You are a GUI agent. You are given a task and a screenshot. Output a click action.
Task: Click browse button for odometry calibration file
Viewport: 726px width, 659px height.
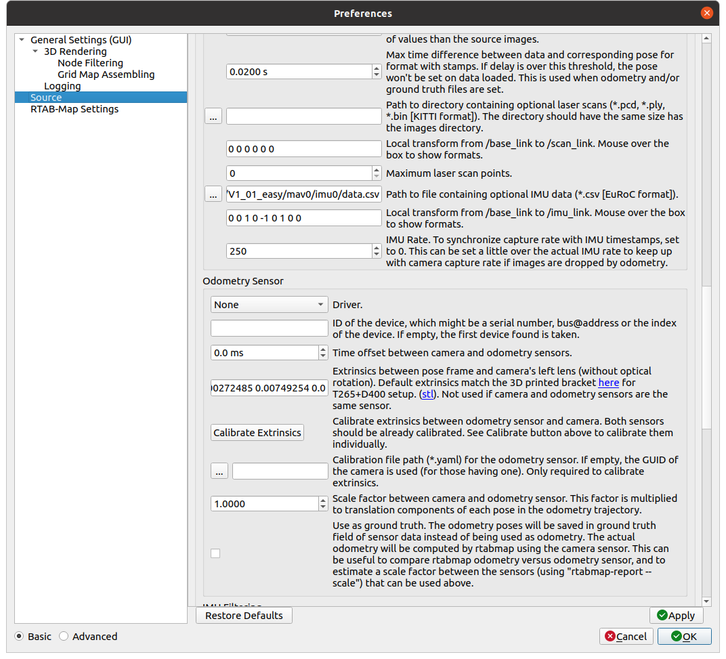[219, 471]
